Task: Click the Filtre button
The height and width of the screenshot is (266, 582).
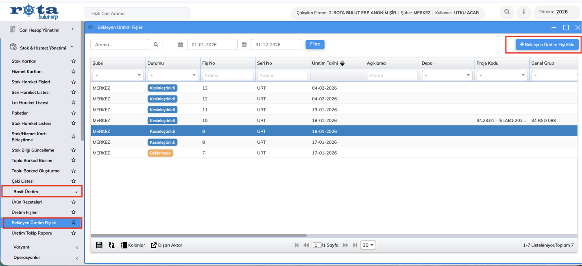Action: point(315,44)
